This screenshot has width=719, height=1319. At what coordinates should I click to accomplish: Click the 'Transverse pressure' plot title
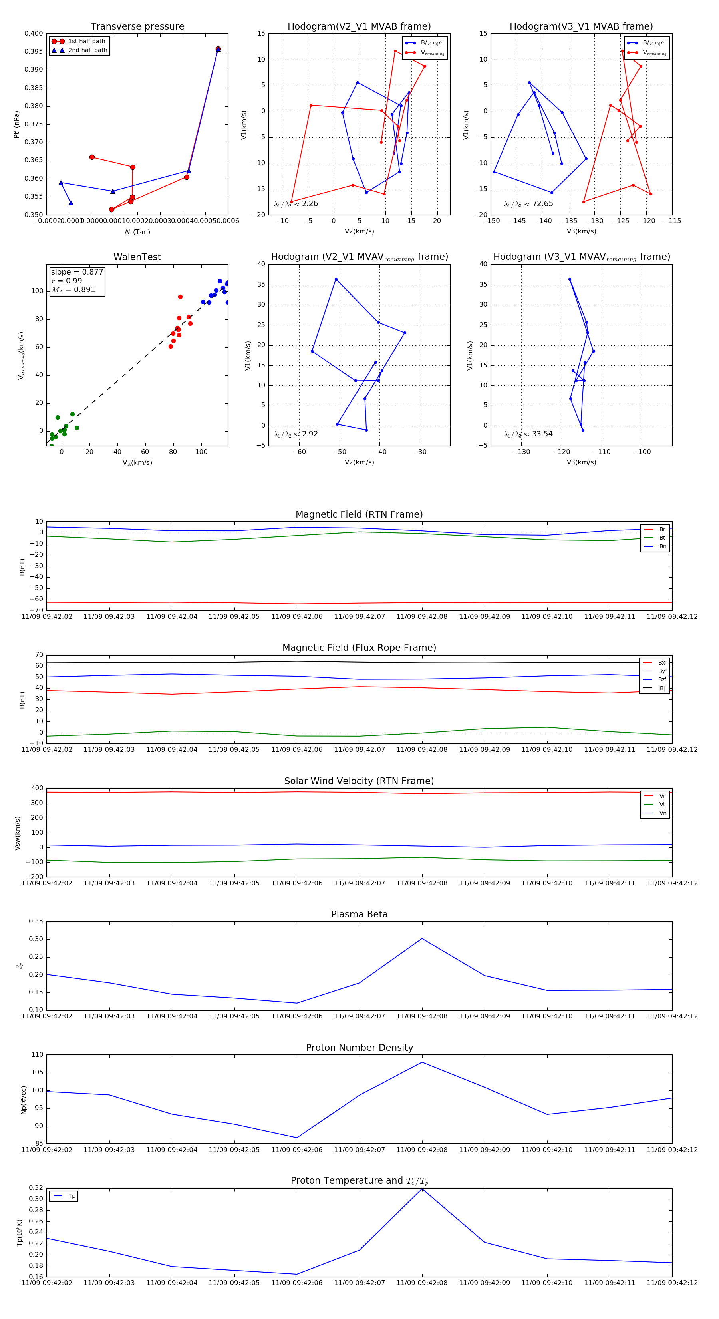137,26
